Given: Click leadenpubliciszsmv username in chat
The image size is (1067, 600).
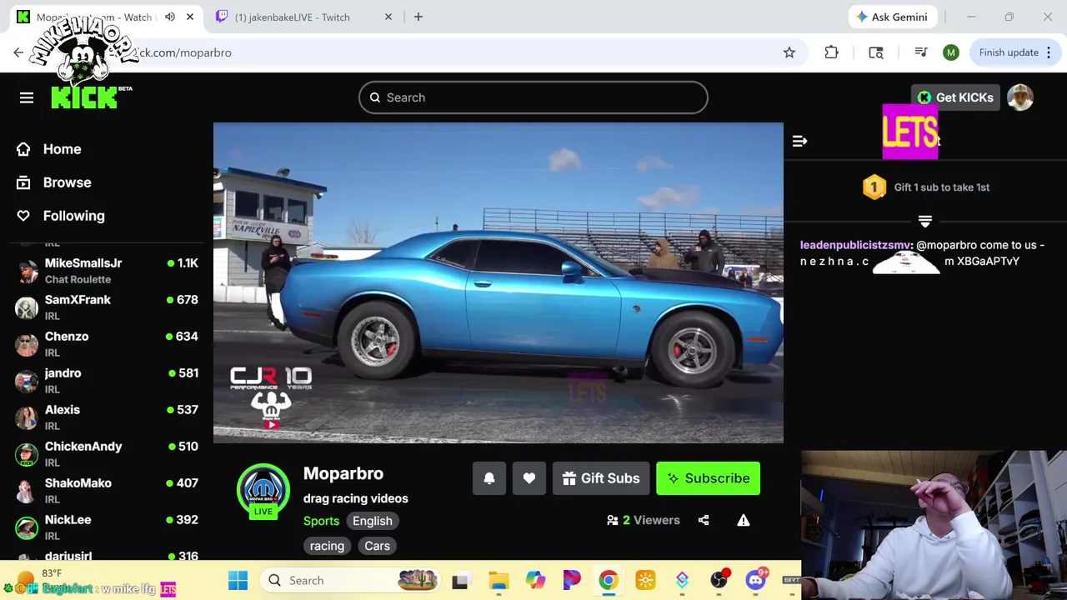Looking at the screenshot, I should (855, 245).
